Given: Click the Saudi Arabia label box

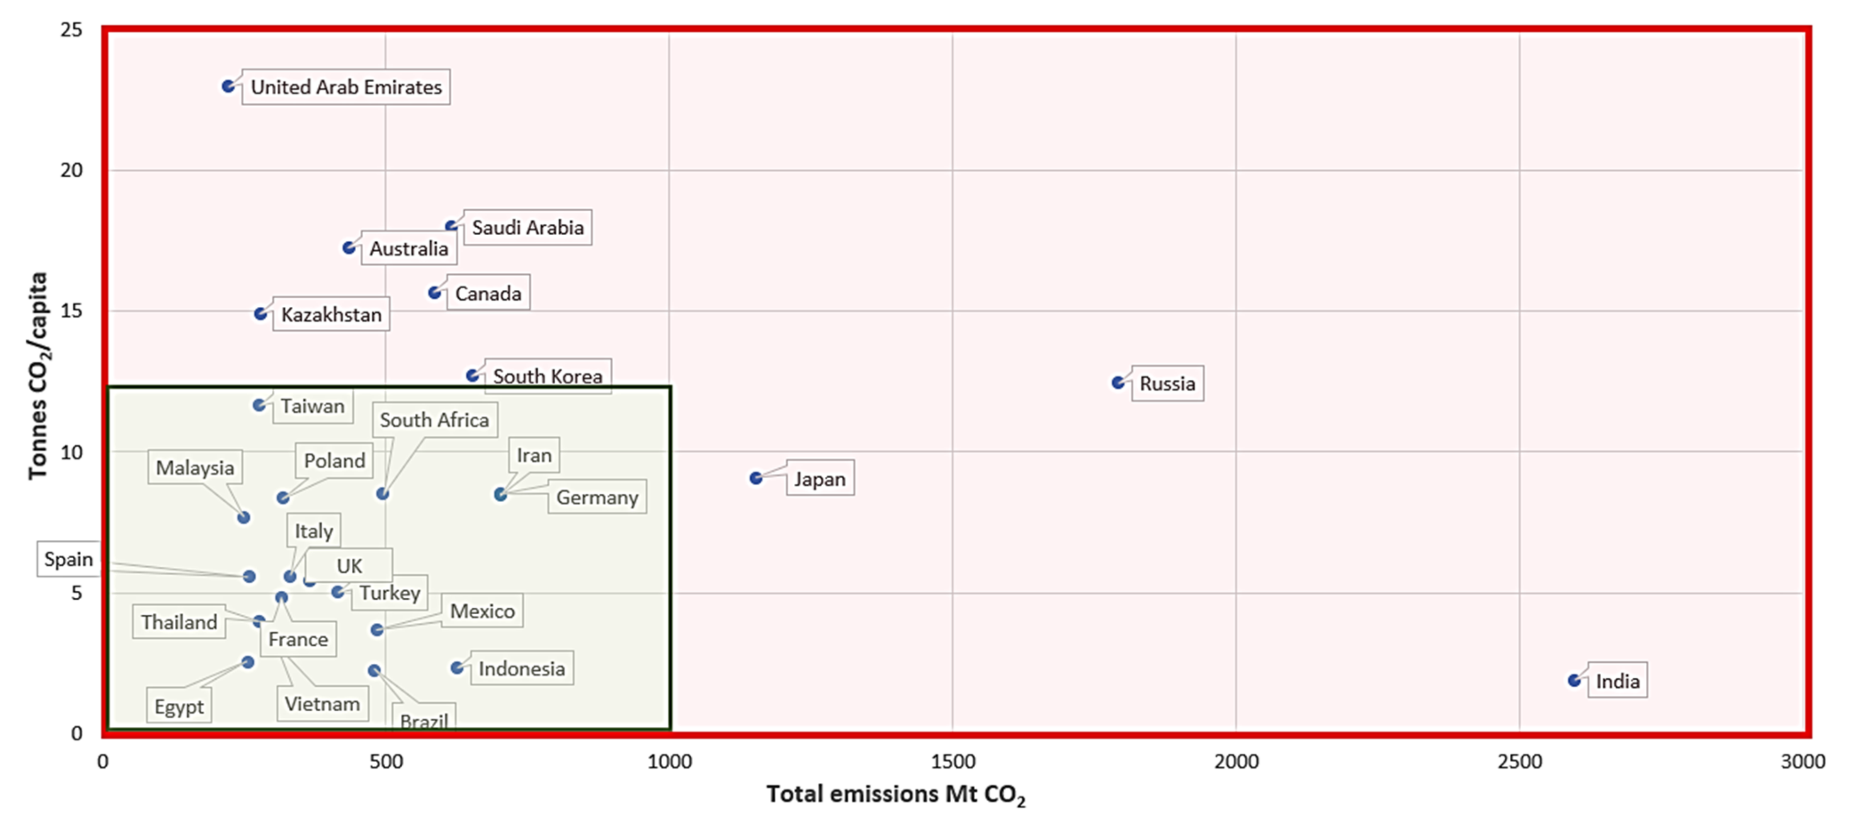Looking at the screenshot, I should point(527,228).
